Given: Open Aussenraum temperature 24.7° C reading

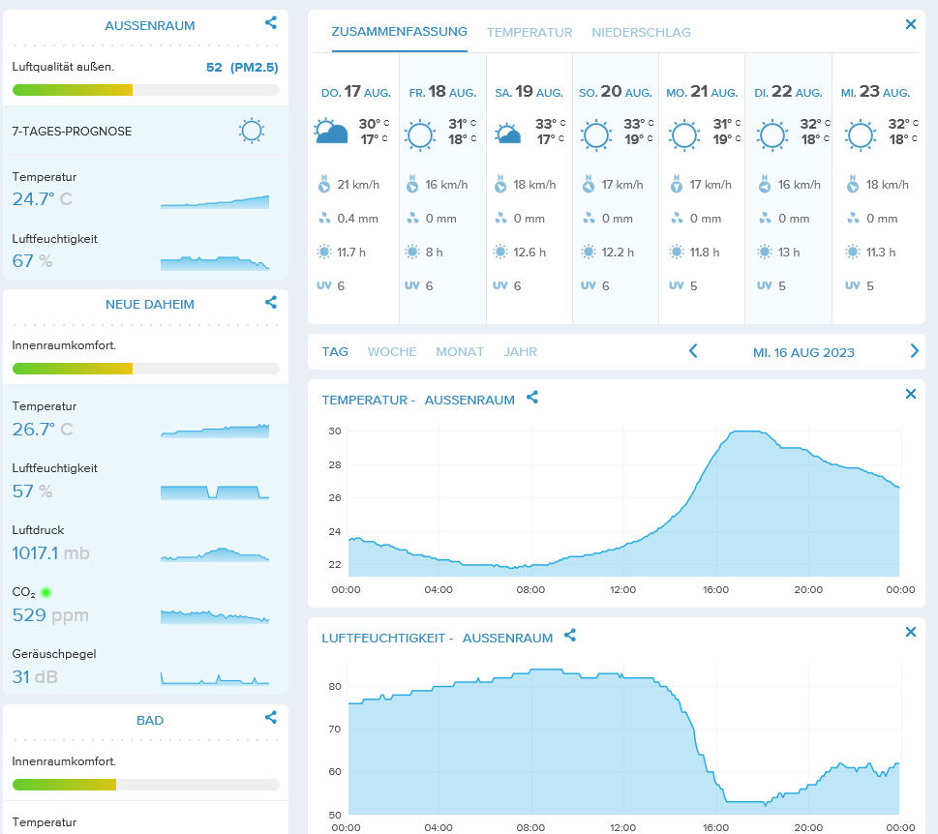Looking at the screenshot, I should pos(42,198).
